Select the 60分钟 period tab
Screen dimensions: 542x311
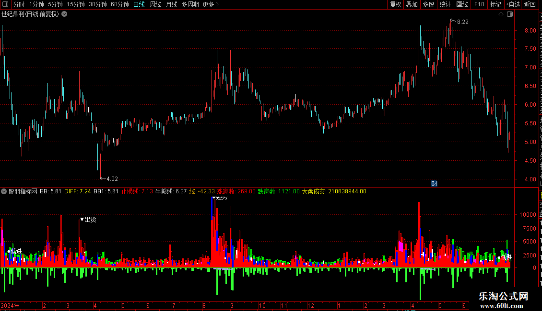coord(119,4)
